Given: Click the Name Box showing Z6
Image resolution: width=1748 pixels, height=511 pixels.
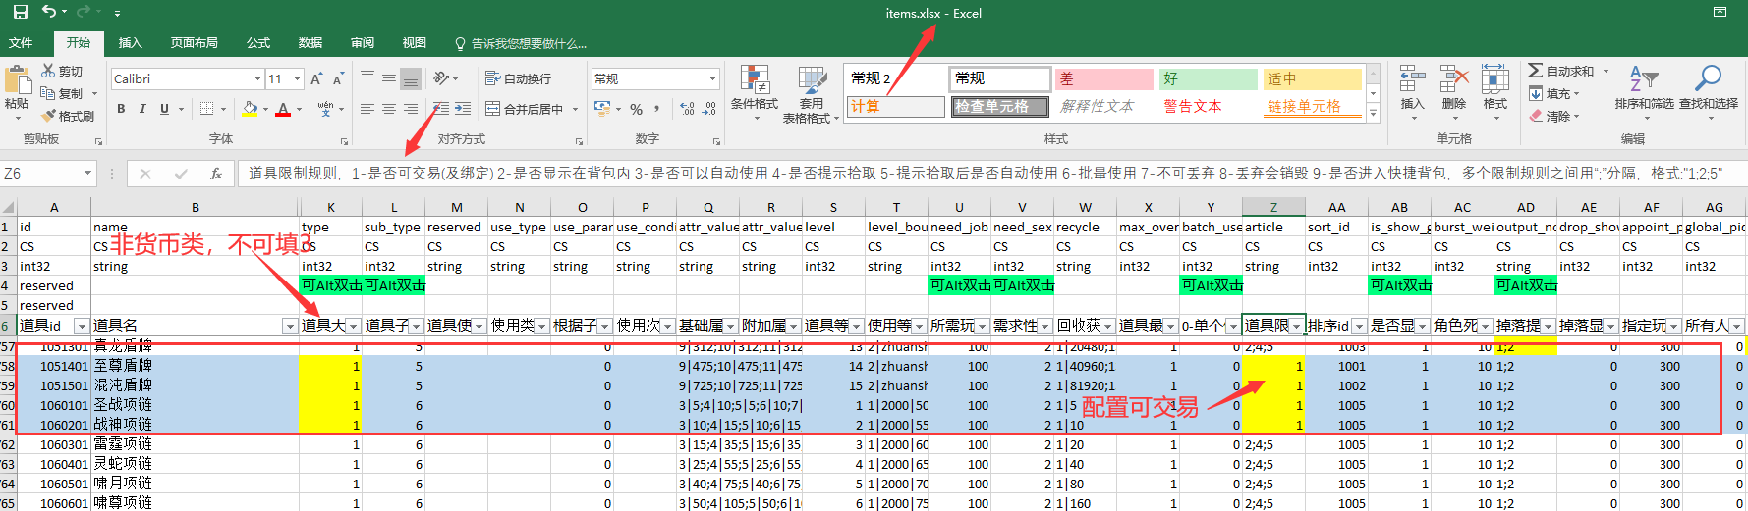Looking at the screenshot, I should click(41, 174).
